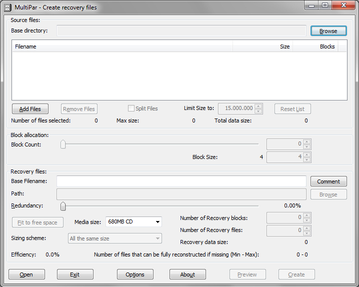
Task: Enable the Split Files checkbox
Action: [x=131, y=108]
